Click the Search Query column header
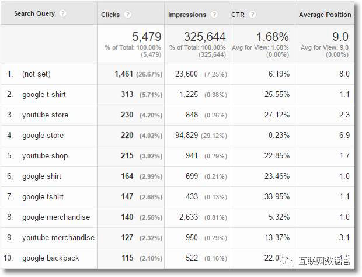The width and height of the screenshot is (362, 277). [x=34, y=13]
